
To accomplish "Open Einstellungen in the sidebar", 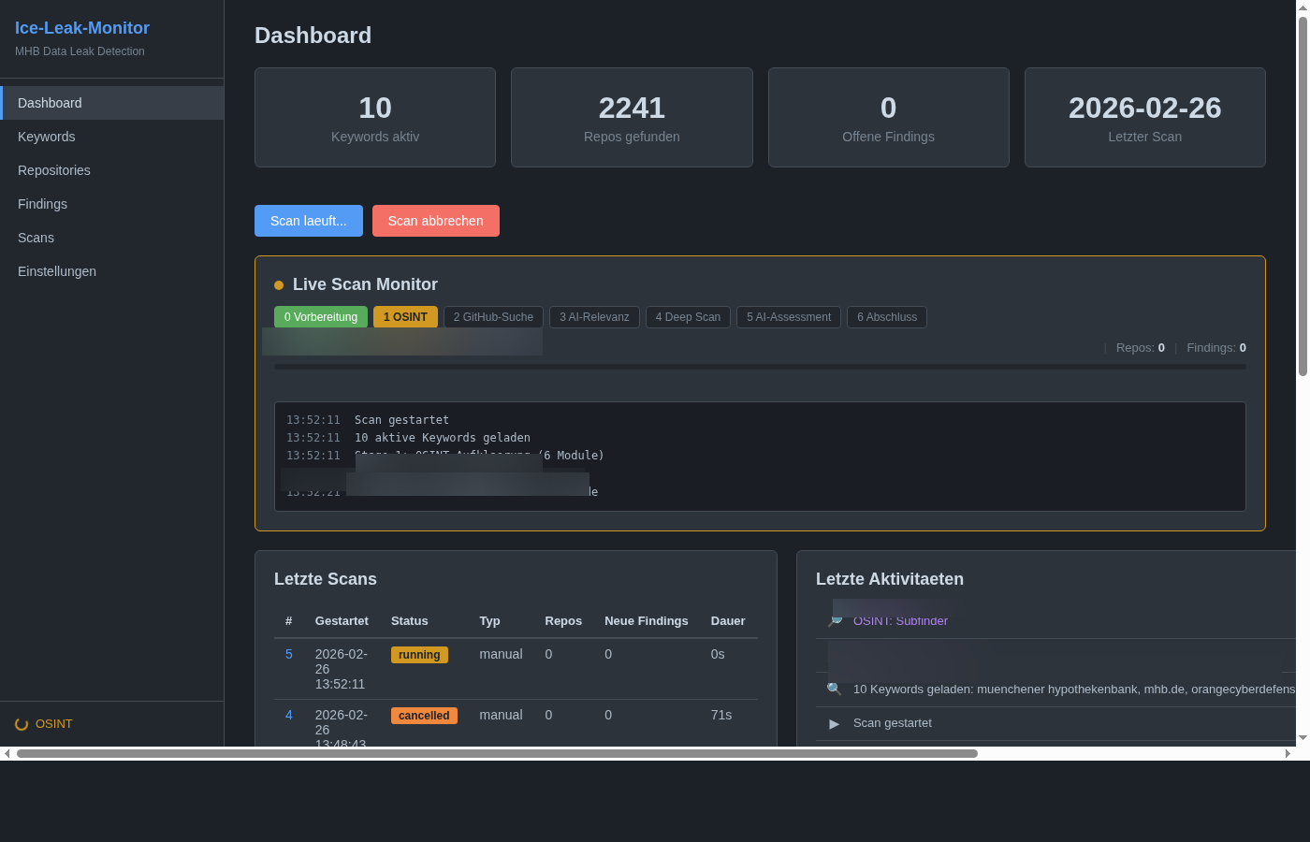I will pos(111,271).
